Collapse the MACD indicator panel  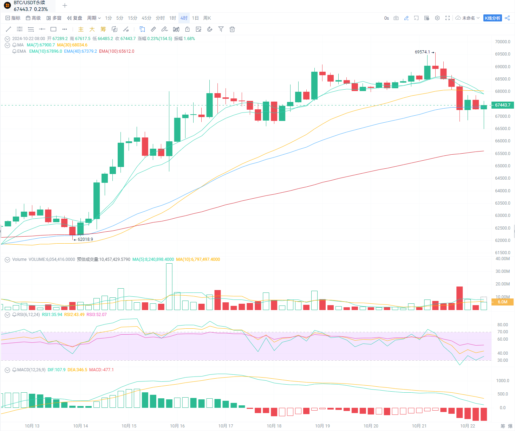pyautogui.click(x=7, y=370)
